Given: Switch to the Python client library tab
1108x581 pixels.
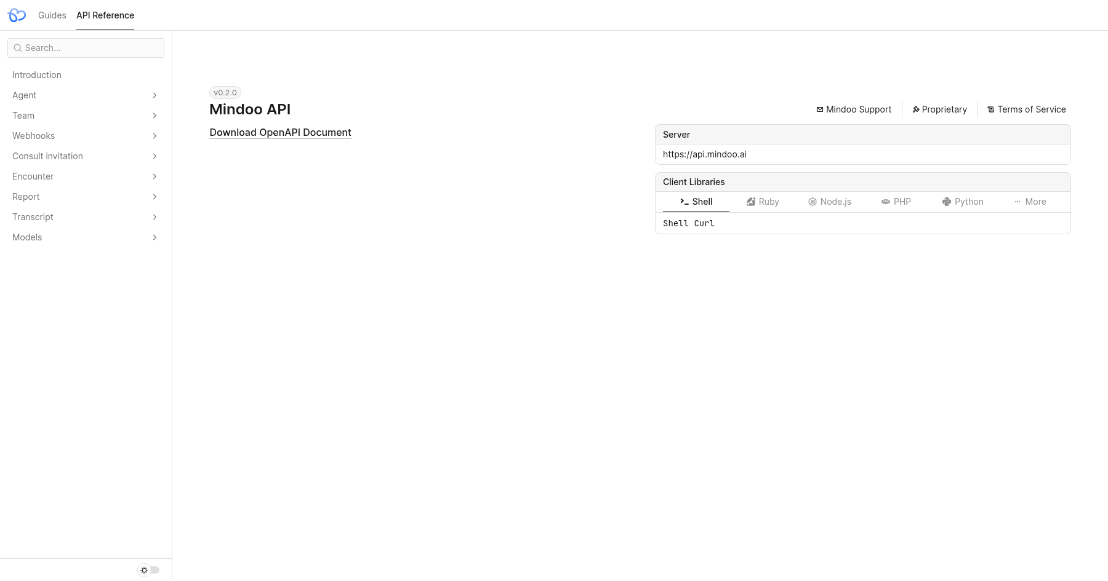Looking at the screenshot, I should (962, 202).
